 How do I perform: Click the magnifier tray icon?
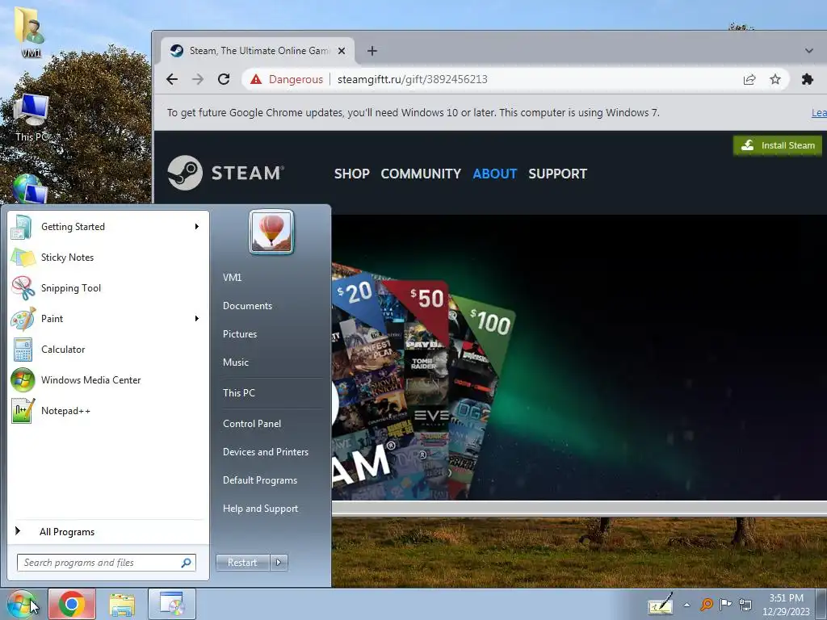[x=707, y=604]
